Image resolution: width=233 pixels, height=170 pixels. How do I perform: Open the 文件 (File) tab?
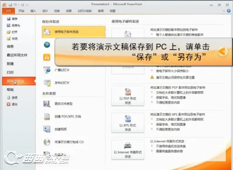click(8, 11)
